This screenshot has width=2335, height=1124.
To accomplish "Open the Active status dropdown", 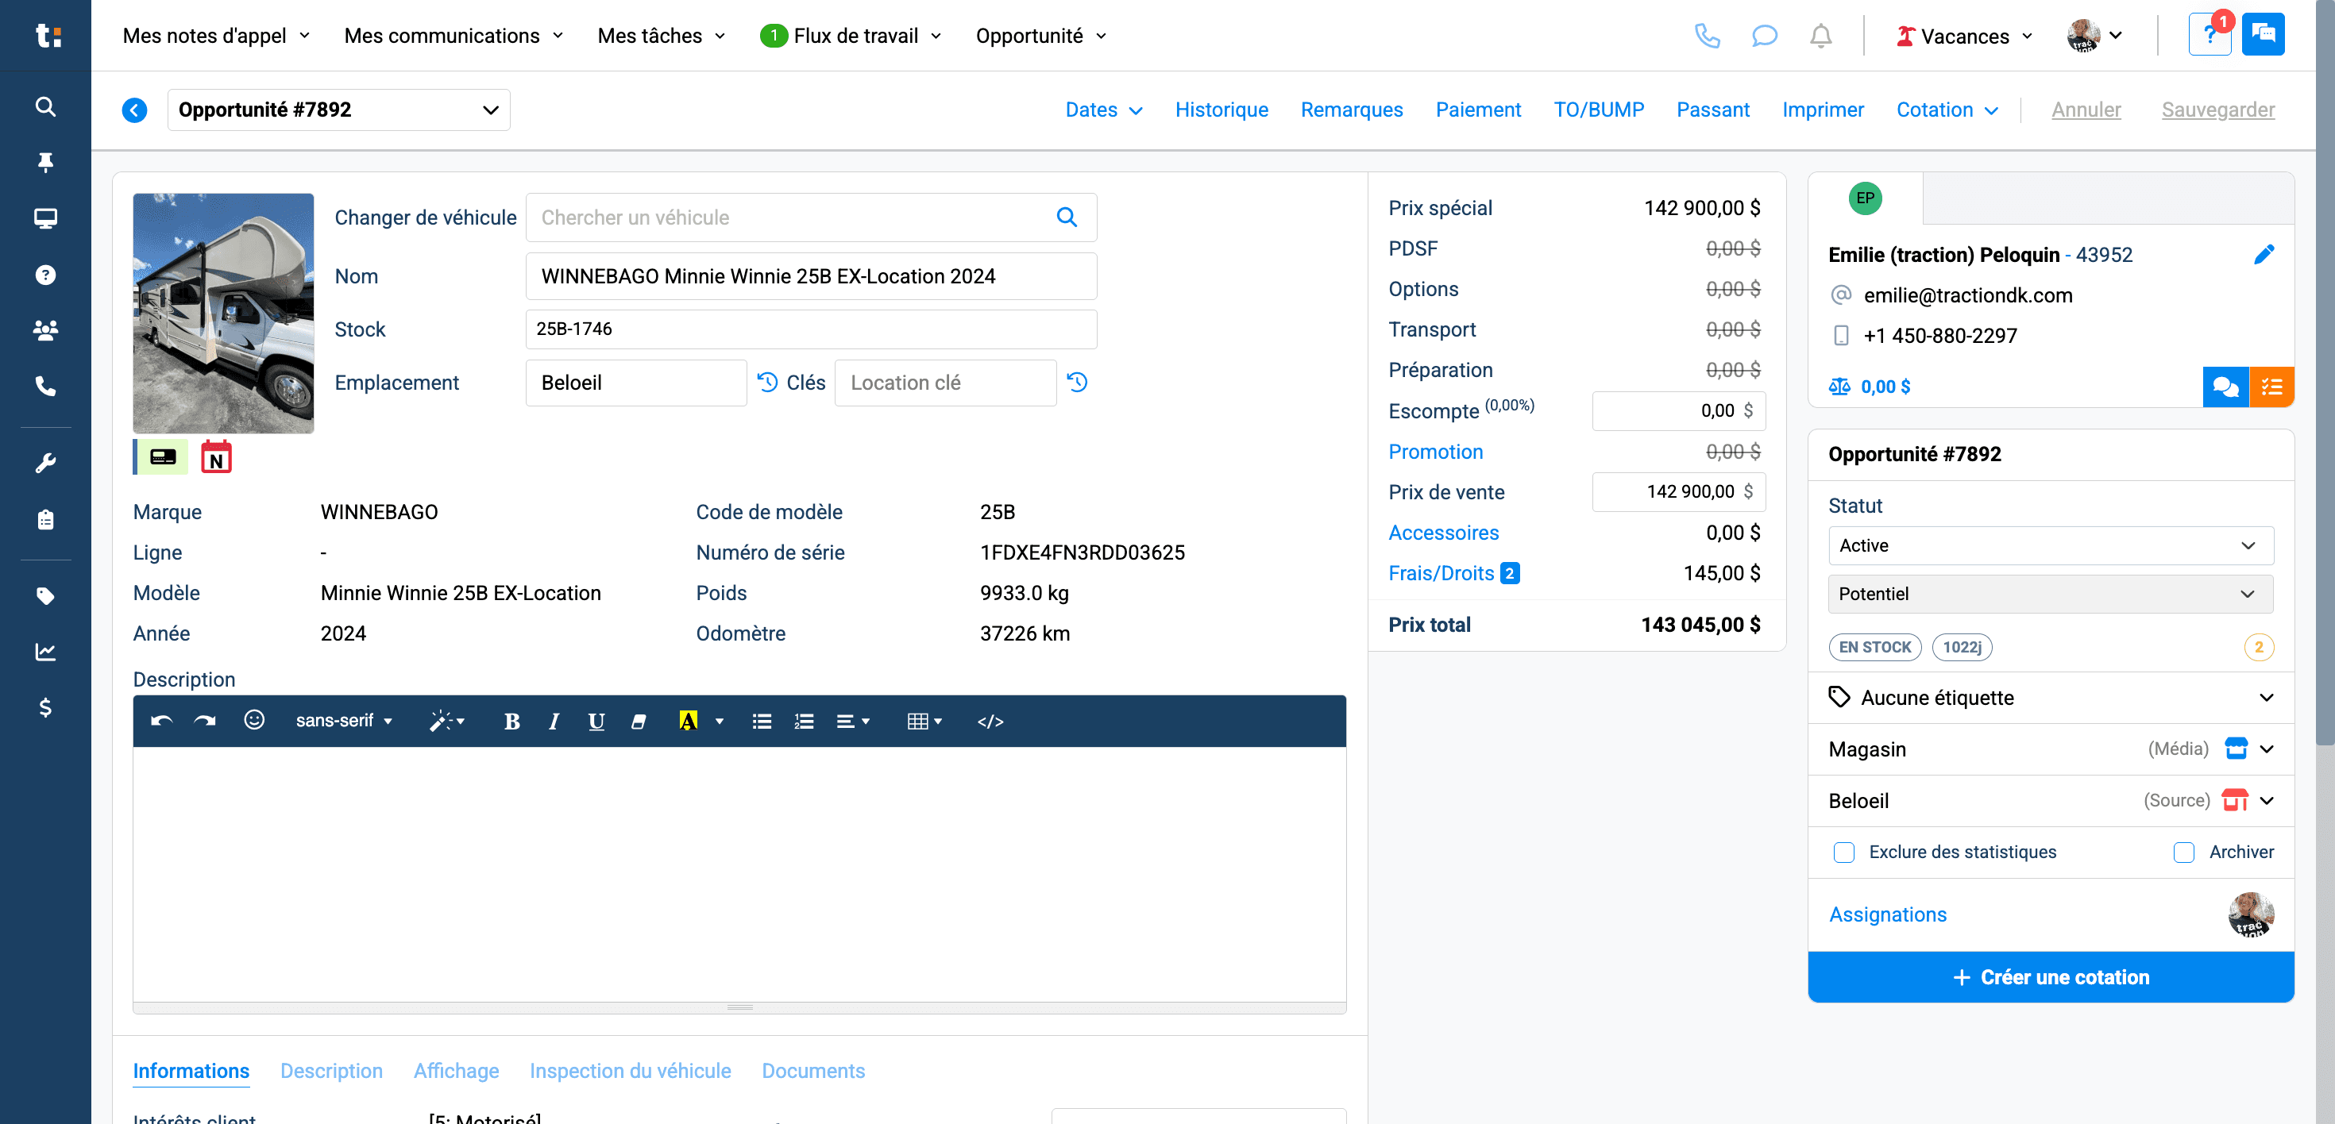I will [2051, 545].
